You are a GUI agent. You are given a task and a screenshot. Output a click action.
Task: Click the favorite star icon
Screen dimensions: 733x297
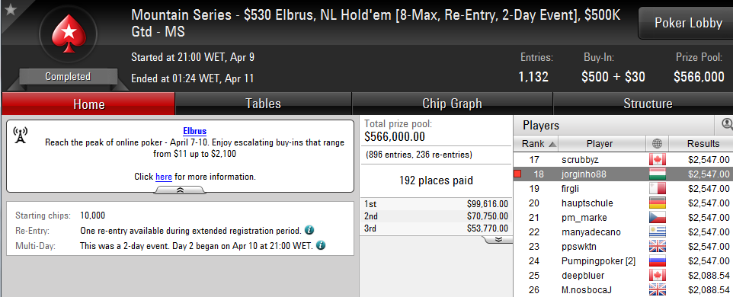coord(10,10)
